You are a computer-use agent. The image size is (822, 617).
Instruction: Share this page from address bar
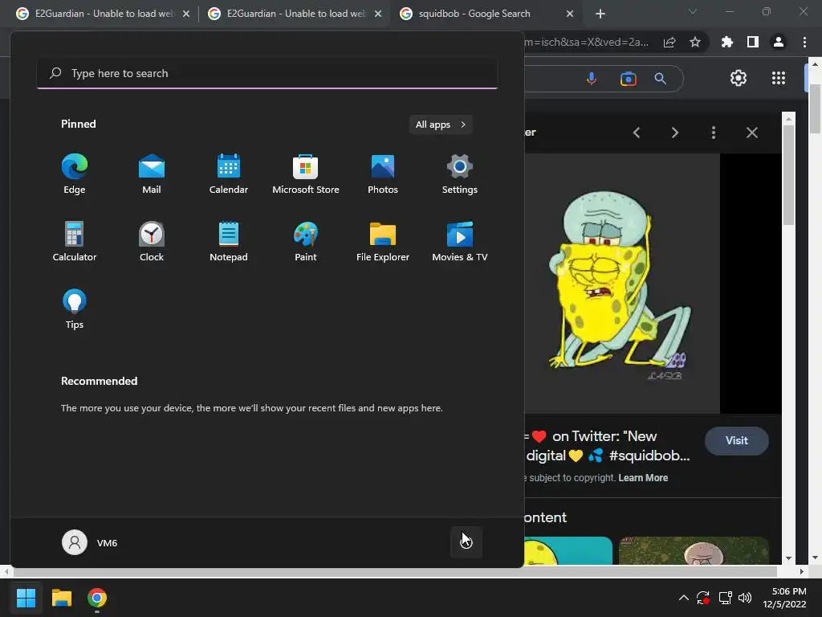tap(669, 42)
